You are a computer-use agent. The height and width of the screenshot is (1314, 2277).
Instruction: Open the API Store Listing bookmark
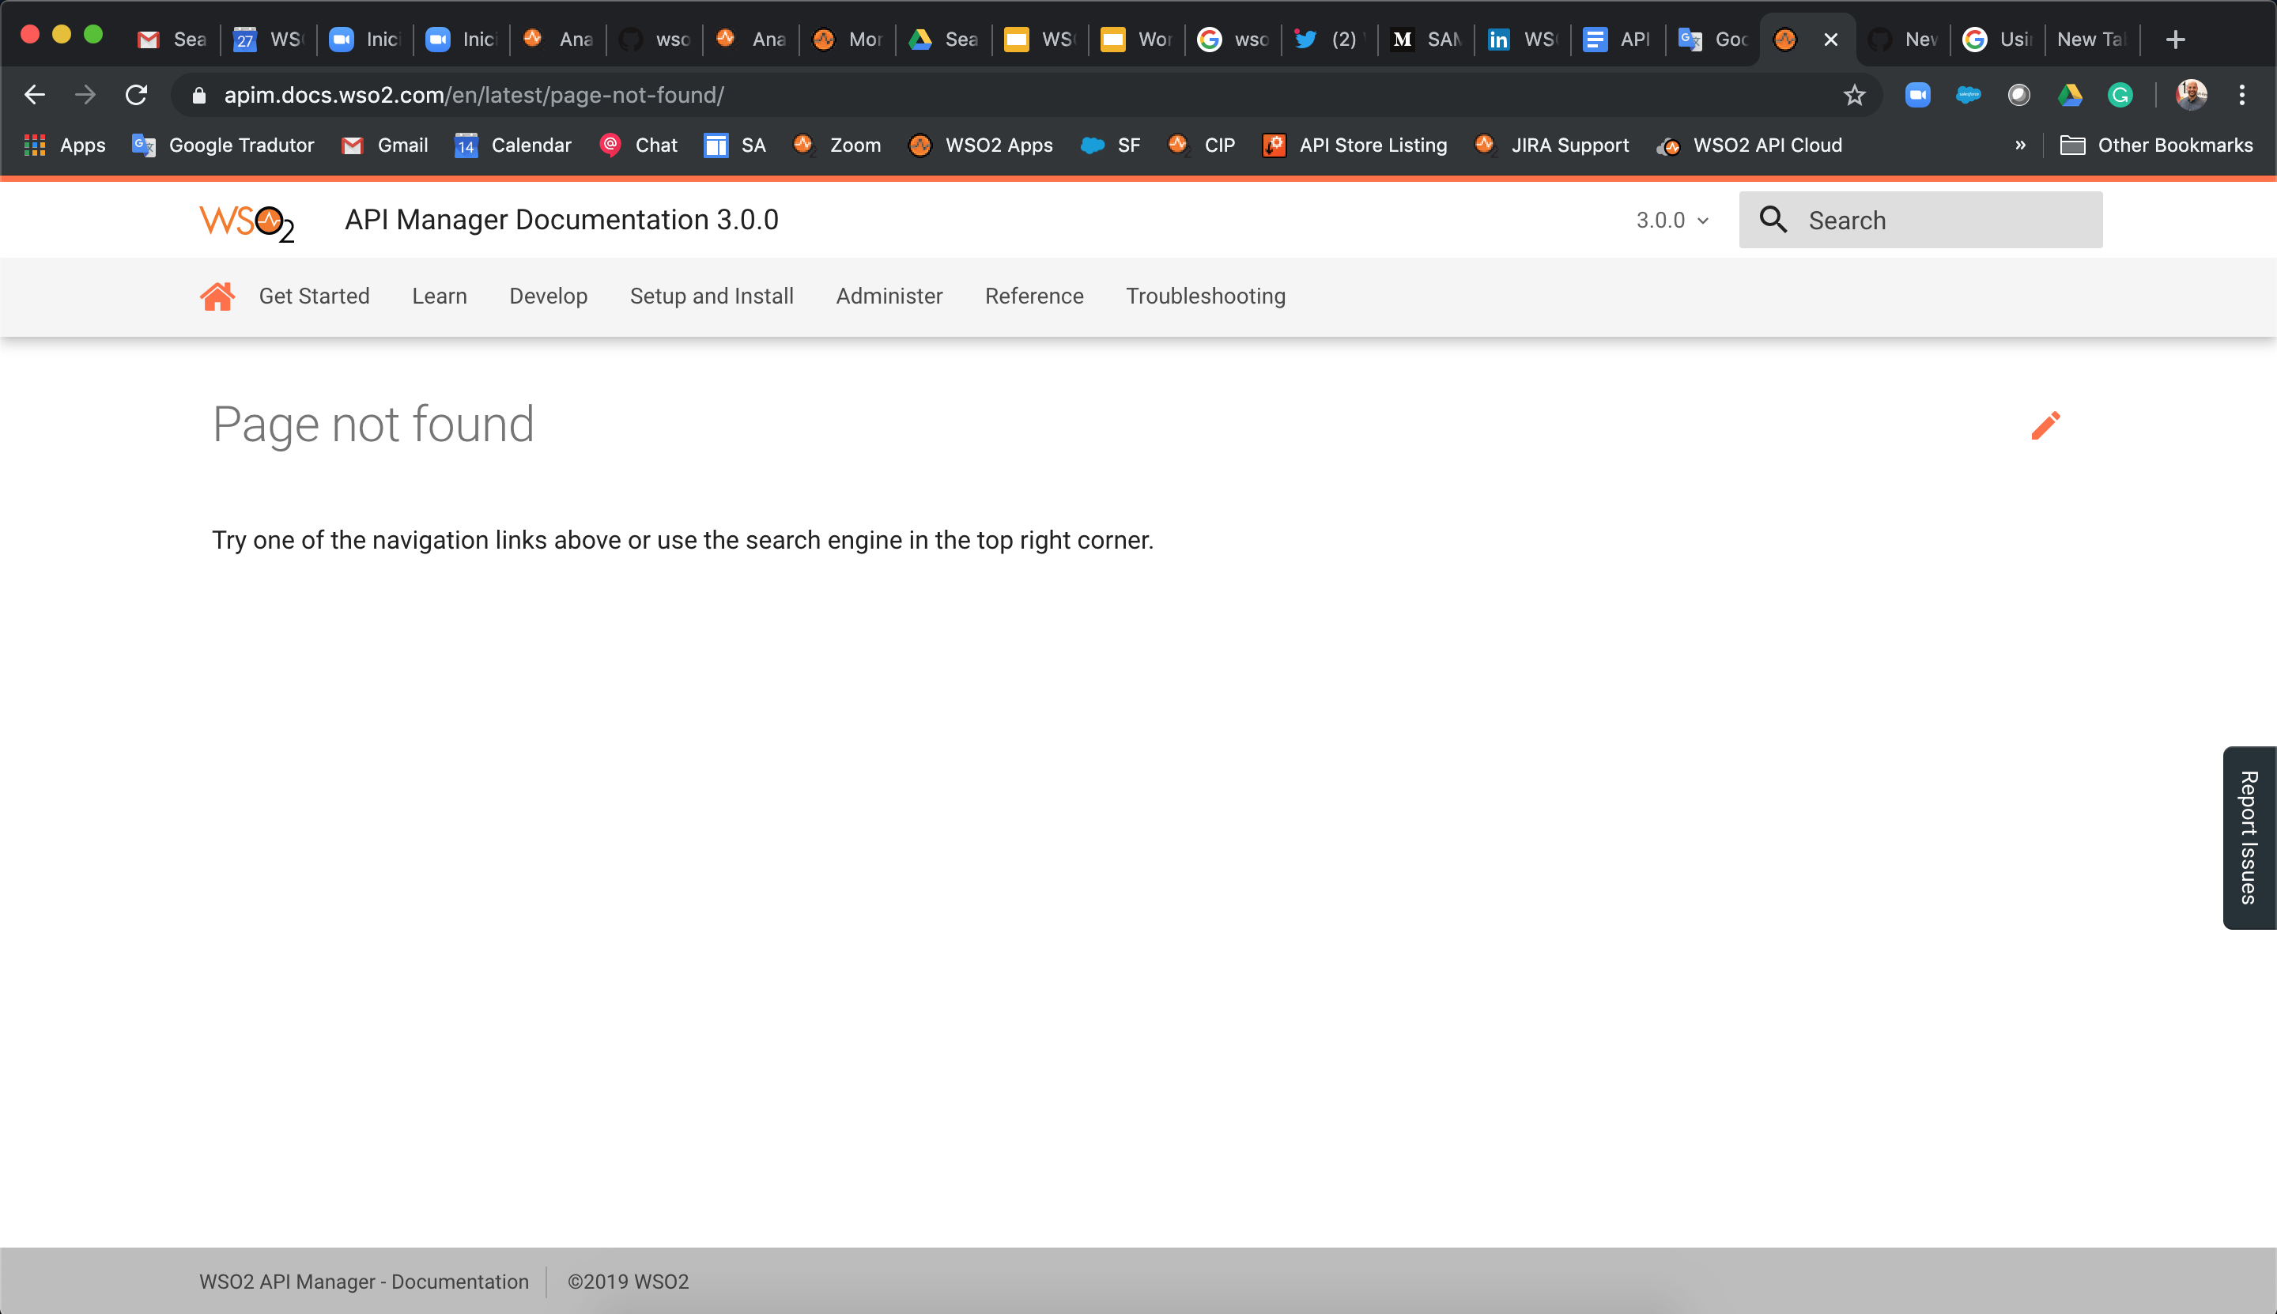1354,145
